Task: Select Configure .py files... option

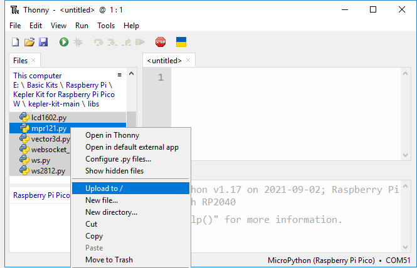Action: 130,159
